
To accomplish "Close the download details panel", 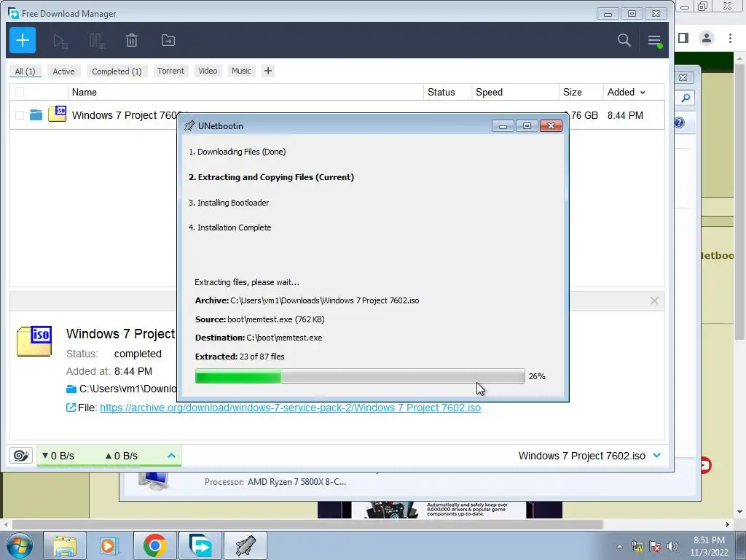I will [x=654, y=301].
